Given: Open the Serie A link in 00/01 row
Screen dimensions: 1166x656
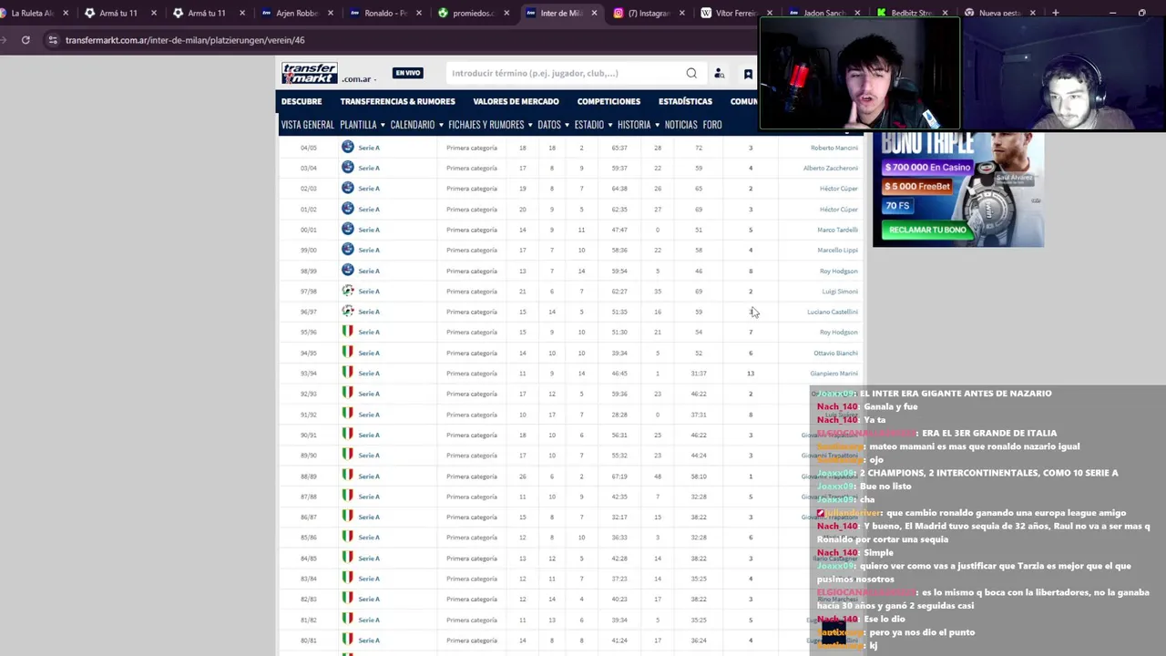Looking at the screenshot, I should pyautogui.click(x=369, y=230).
